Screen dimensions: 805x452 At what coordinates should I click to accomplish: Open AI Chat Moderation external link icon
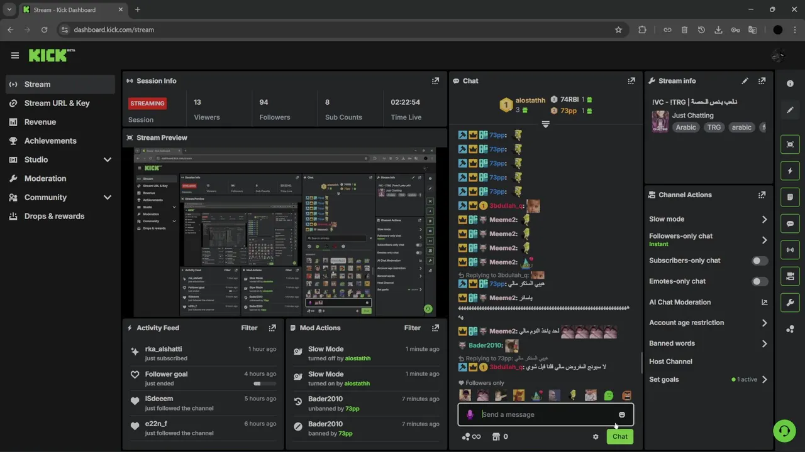pos(764,302)
